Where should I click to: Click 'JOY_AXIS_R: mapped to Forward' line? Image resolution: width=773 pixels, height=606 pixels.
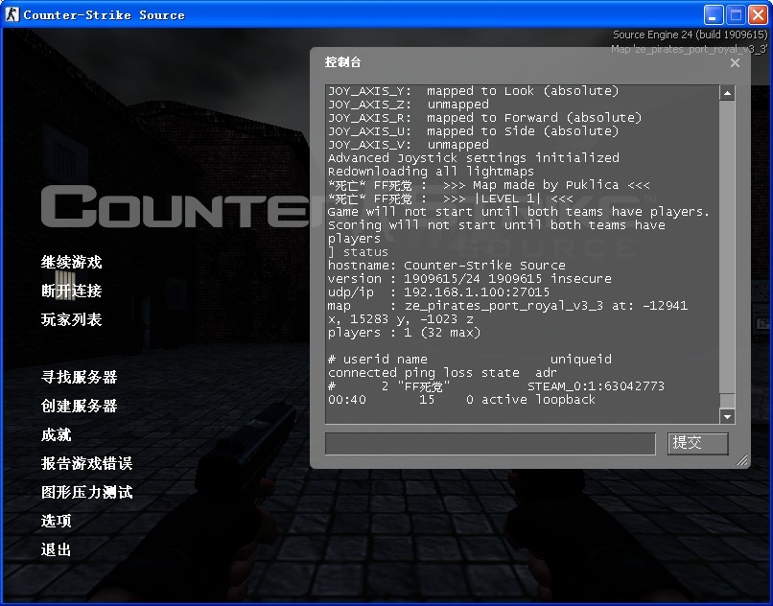pyautogui.click(x=485, y=117)
